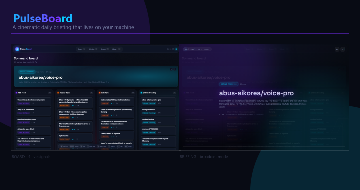Viewport: 360px width, 190px height.
Task: Open the 'microsoft/TRELLIS.2' repo card
Action: click(158, 130)
